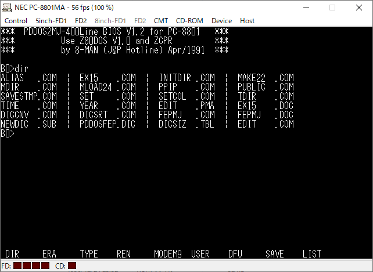This screenshot has height=272, width=373.
Task: Click the PPIP .COM file entry
Action: (x=186, y=87)
